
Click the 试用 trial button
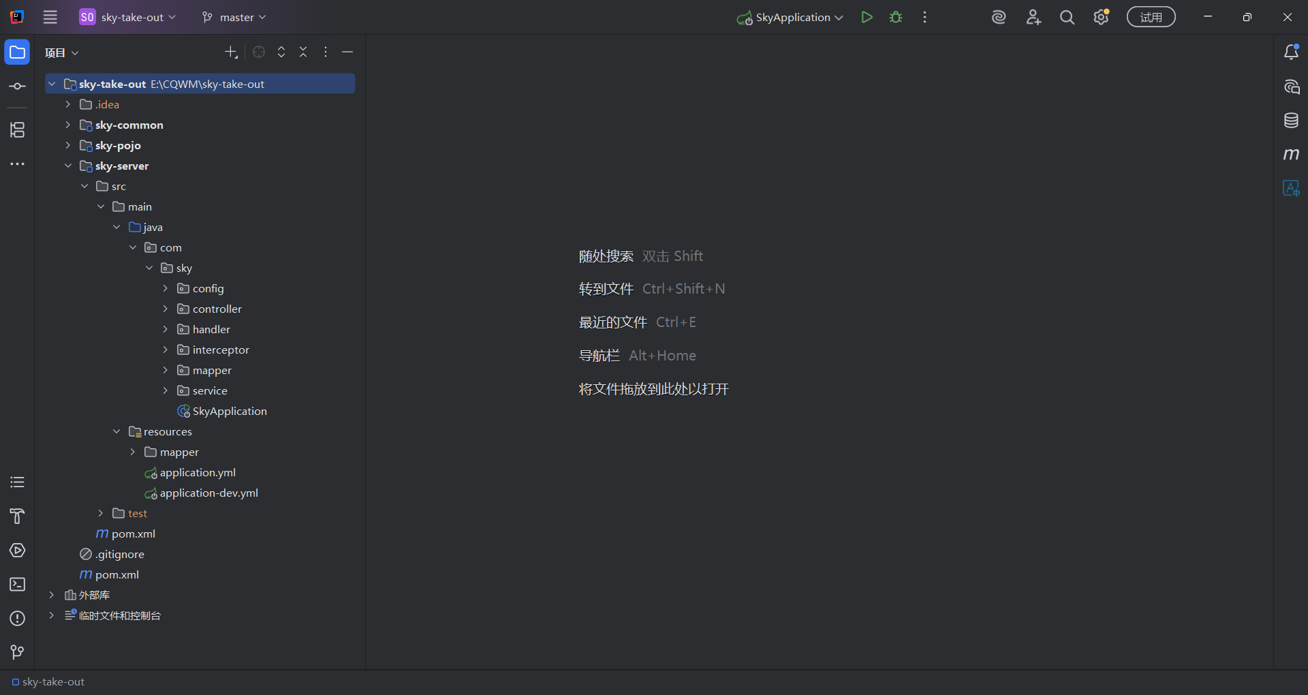tap(1151, 18)
